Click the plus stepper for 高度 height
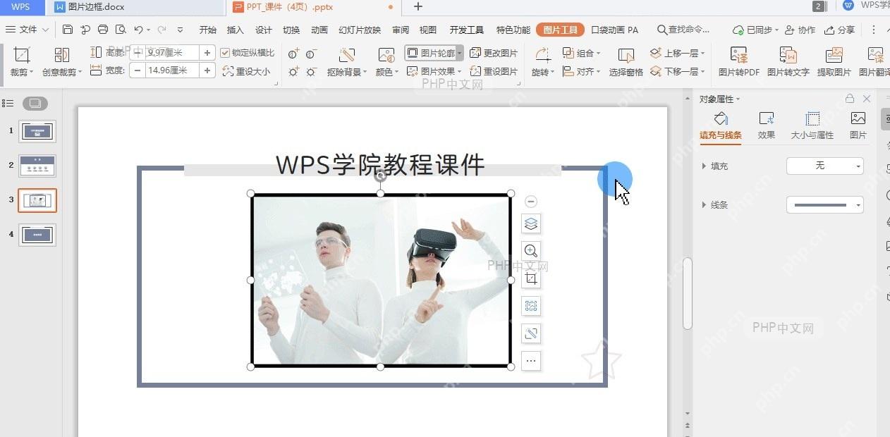This screenshot has width=890, height=437. point(207,53)
